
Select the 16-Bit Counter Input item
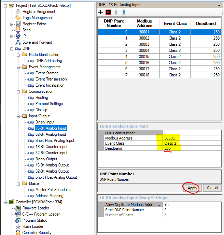51,147
